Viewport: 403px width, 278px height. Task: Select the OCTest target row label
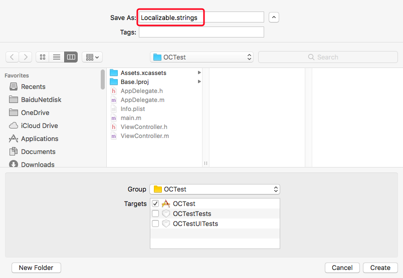pyautogui.click(x=184, y=203)
